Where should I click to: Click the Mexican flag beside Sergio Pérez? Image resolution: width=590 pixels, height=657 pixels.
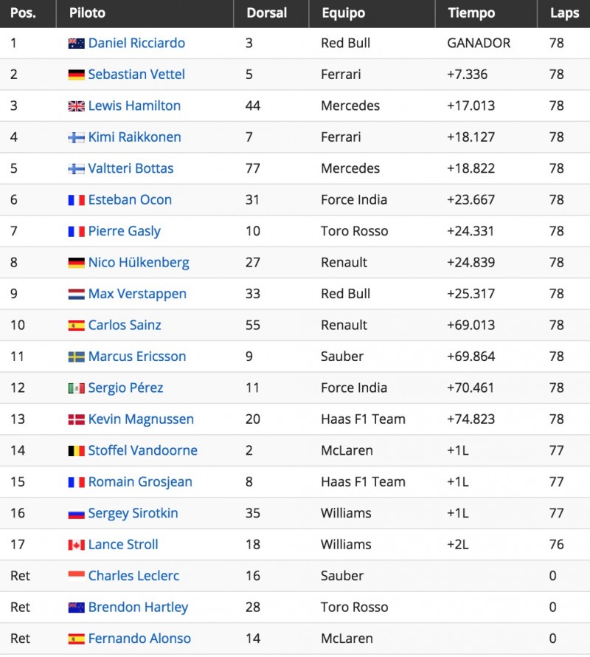click(x=76, y=388)
